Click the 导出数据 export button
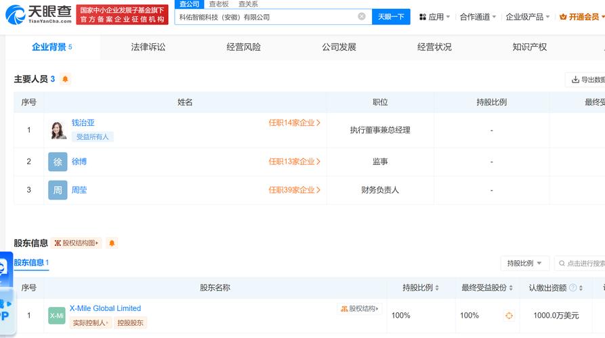The height and width of the screenshot is (338, 605). coord(585,80)
